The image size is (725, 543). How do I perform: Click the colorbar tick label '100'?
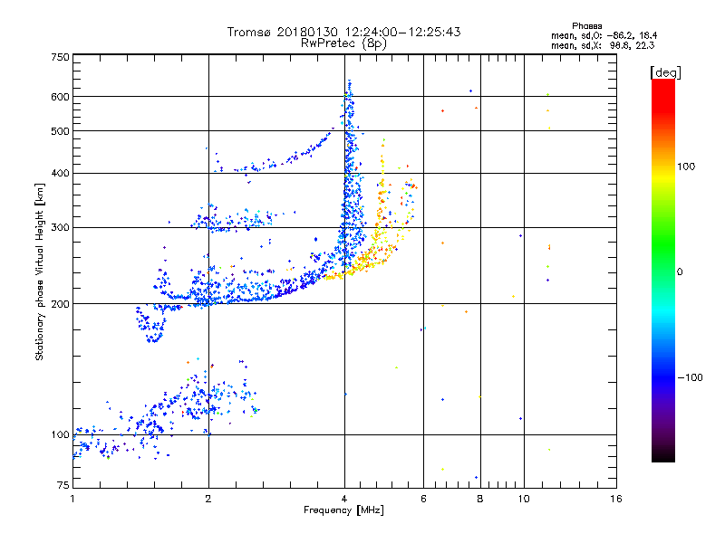(x=686, y=167)
